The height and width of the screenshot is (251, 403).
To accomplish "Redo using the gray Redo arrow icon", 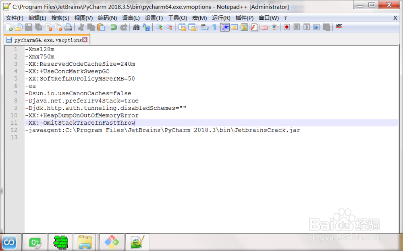I will tap(124, 27).
